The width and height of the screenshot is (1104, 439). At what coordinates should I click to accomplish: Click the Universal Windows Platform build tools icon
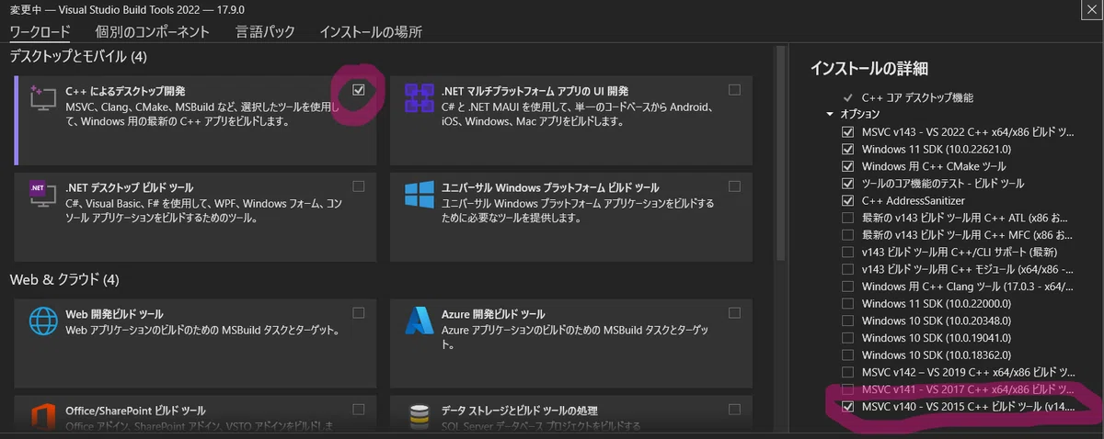(420, 193)
